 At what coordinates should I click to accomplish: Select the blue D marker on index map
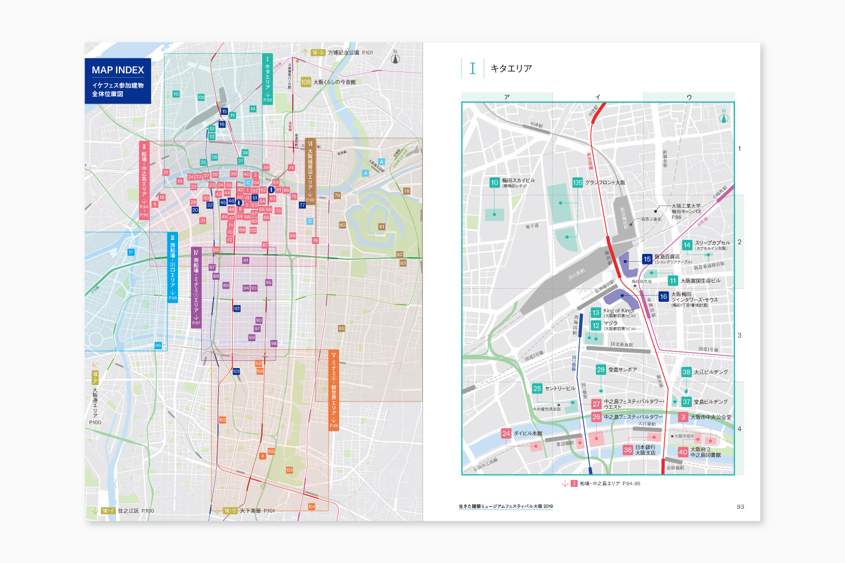309,221
